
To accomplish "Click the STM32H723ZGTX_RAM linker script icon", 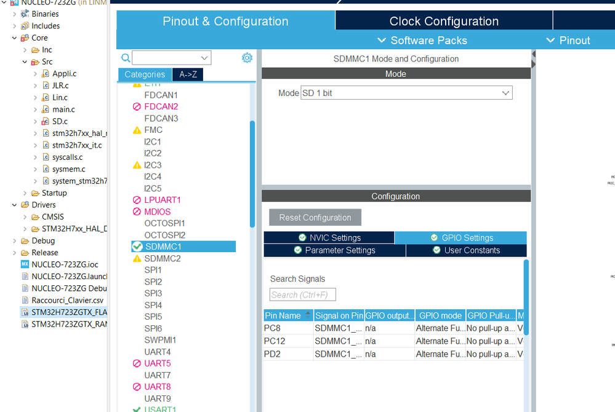I will (25, 324).
